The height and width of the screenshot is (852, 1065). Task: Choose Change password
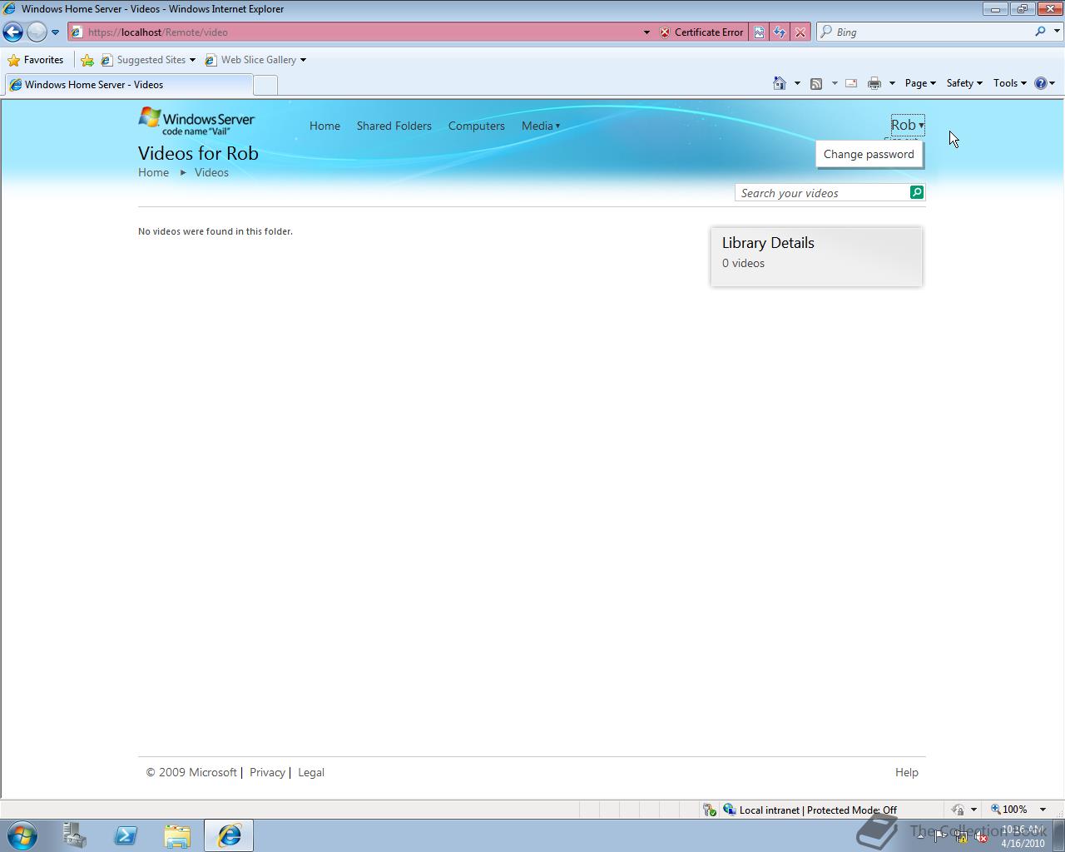pos(869,154)
